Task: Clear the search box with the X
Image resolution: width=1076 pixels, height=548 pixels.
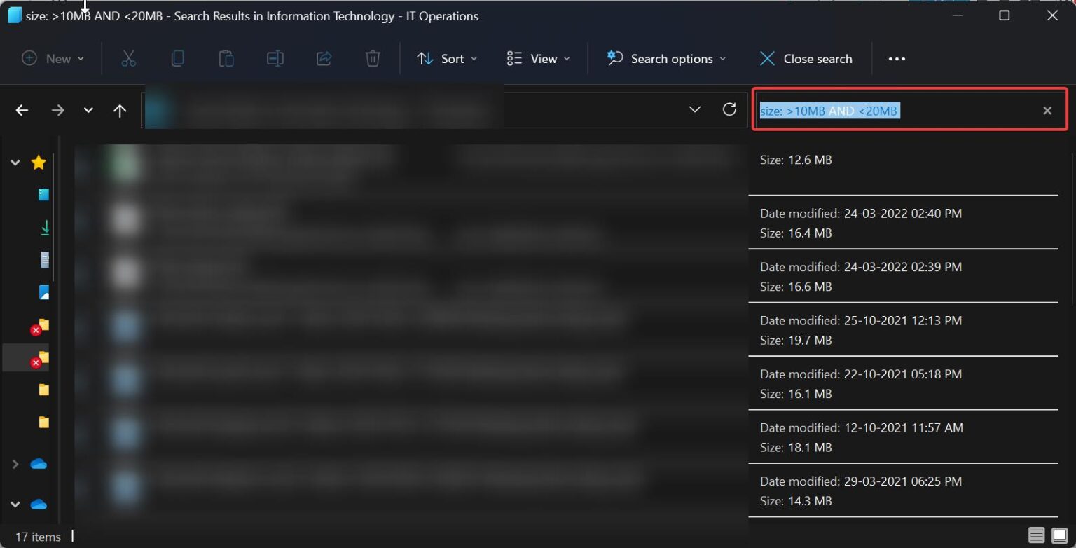Action: [1047, 110]
